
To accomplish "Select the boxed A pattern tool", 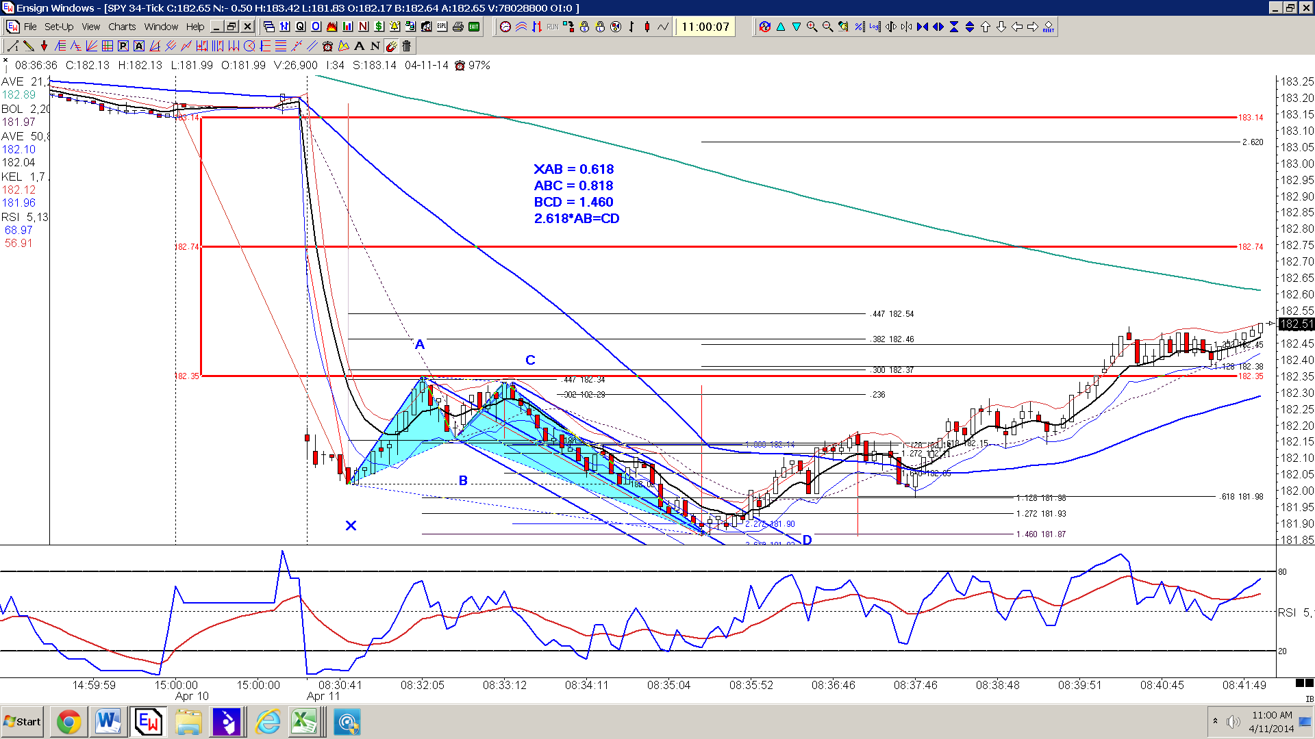I will coord(139,46).
